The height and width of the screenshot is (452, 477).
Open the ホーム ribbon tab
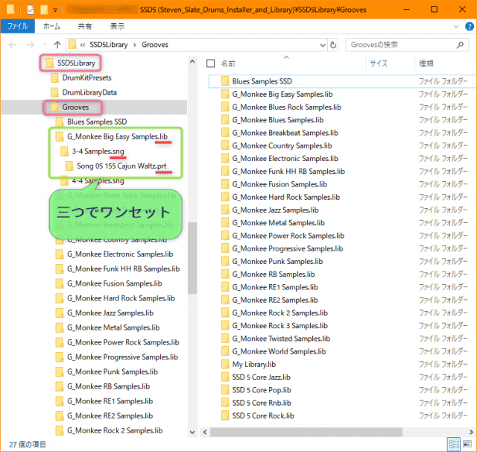point(51,26)
